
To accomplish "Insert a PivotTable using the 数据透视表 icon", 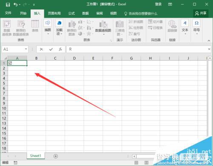I will pos(7,28).
